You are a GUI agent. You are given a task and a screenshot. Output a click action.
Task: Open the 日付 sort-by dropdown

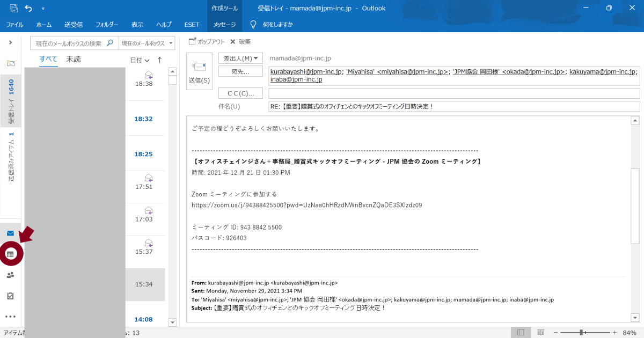(140, 60)
